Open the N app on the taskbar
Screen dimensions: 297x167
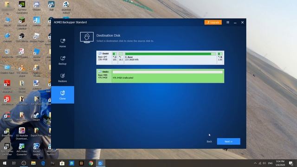[52, 163]
